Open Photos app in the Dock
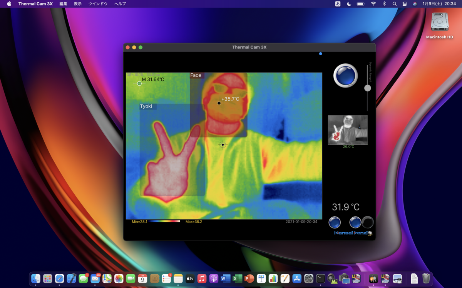Viewport: 462px width, 288px height. point(119,278)
